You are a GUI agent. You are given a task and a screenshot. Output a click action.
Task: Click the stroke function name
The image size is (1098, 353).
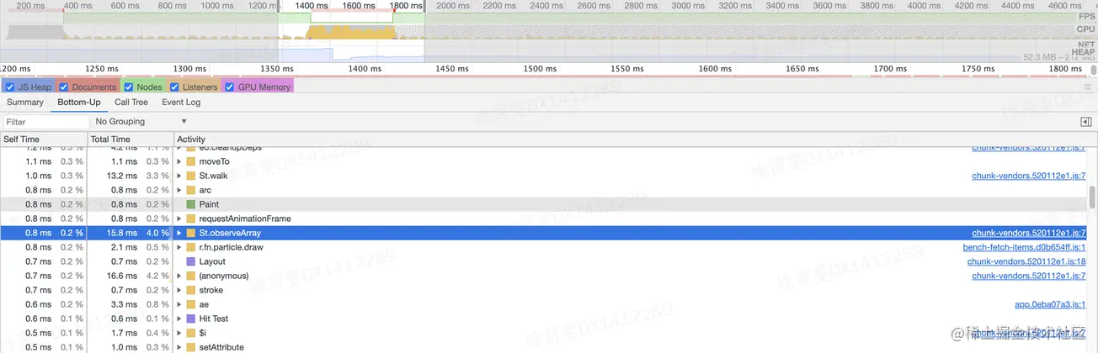pos(211,290)
